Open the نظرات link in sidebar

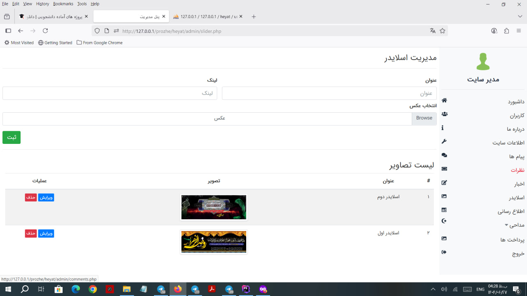pos(518,170)
